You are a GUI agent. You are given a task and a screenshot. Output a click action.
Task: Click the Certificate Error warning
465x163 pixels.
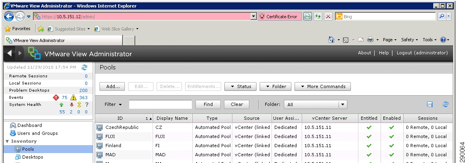click(x=279, y=17)
